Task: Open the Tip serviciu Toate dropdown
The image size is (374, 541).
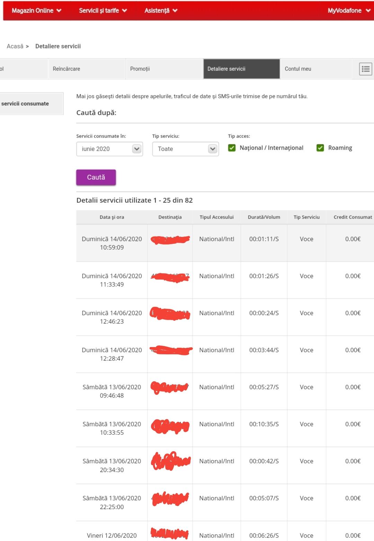Action: click(x=185, y=149)
